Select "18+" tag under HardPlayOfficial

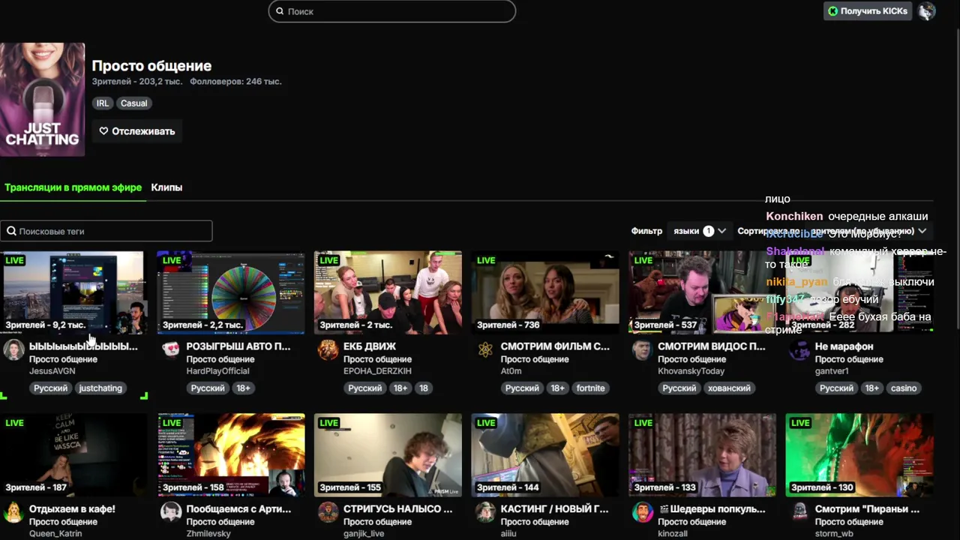click(x=243, y=388)
